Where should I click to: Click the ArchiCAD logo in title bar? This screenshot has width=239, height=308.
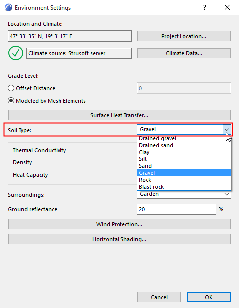click(x=8, y=8)
